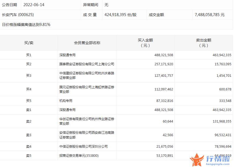Select the 卖2 row label

(x=29, y=121)
